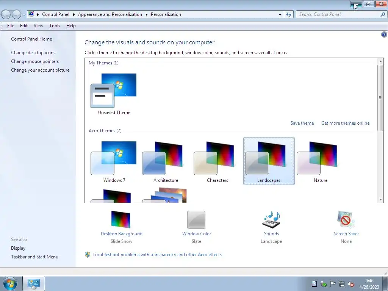Image resolution: width=388 pixels, height=291 pixels.
Task: Open Change desktop icons
Action: click(33, 52)
